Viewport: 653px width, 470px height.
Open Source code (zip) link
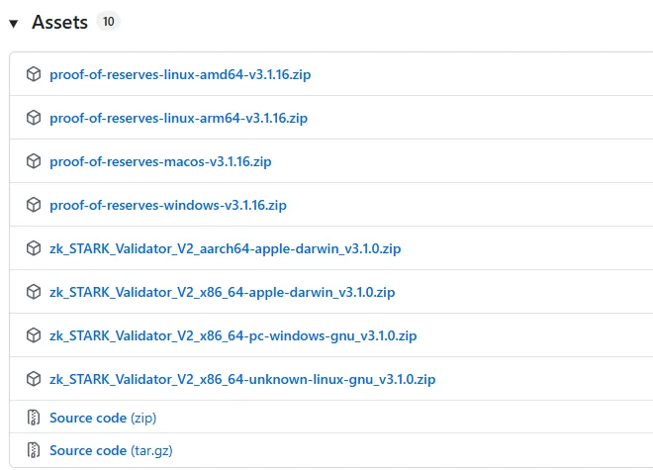(103, 418)
